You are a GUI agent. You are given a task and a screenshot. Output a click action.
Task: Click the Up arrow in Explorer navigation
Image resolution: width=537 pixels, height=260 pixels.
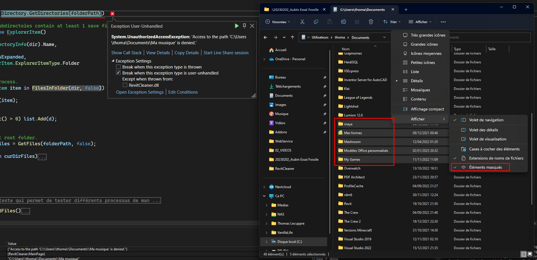coord(292,37)
